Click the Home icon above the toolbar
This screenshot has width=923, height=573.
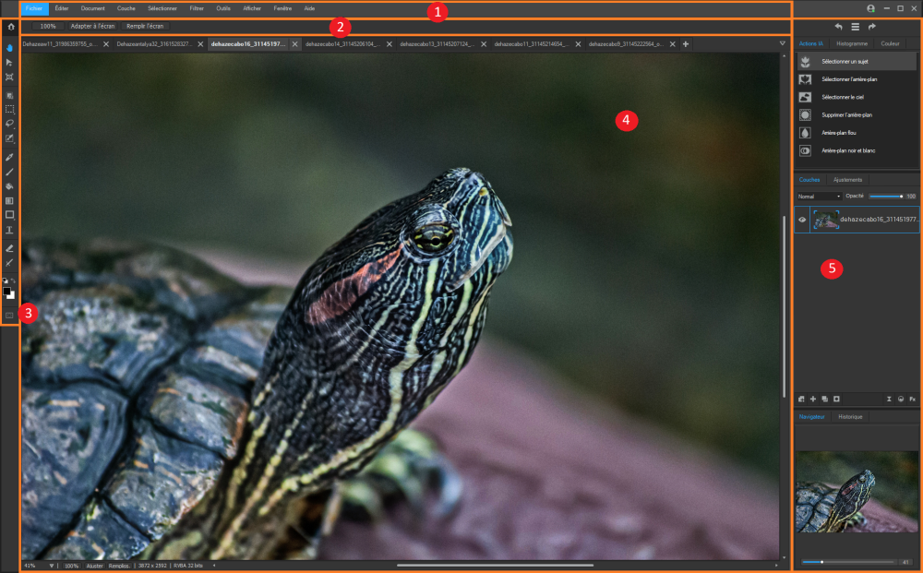pos(10,27)
